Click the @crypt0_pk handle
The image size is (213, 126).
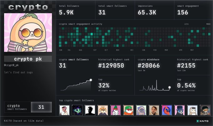[11, 65]
